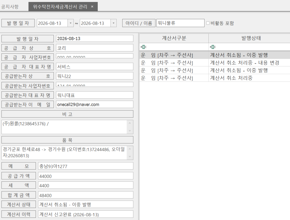
Task: Click the 계산서 상태 label button
Action: [x=19, y=204]
